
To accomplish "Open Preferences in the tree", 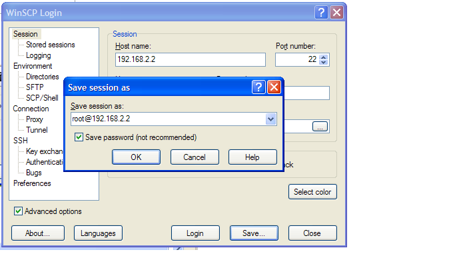I will pos(32,183).
